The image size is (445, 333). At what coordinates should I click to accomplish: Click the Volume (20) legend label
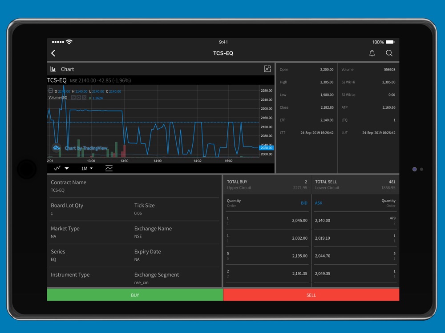(x=58, y=97)
